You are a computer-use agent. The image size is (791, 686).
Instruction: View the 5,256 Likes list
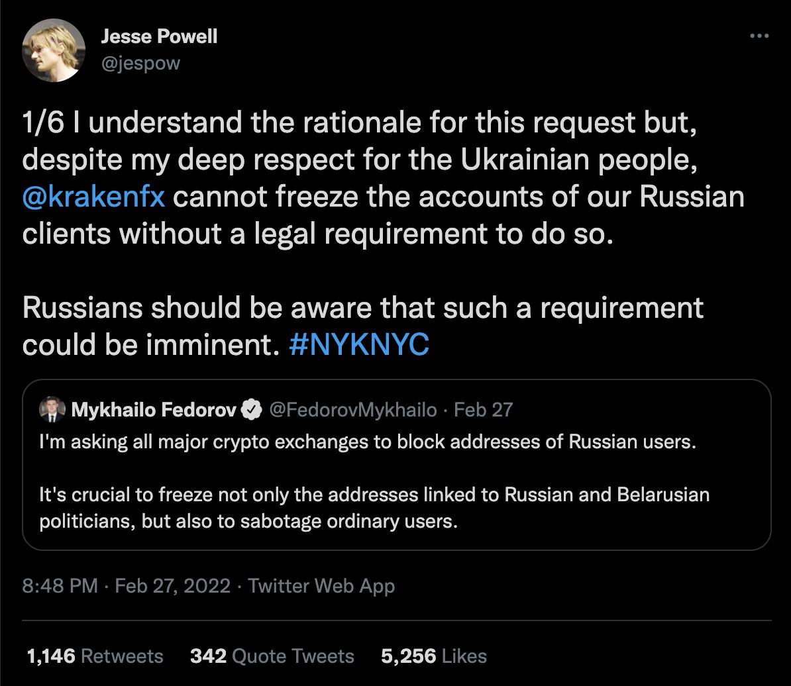(434, 656)
